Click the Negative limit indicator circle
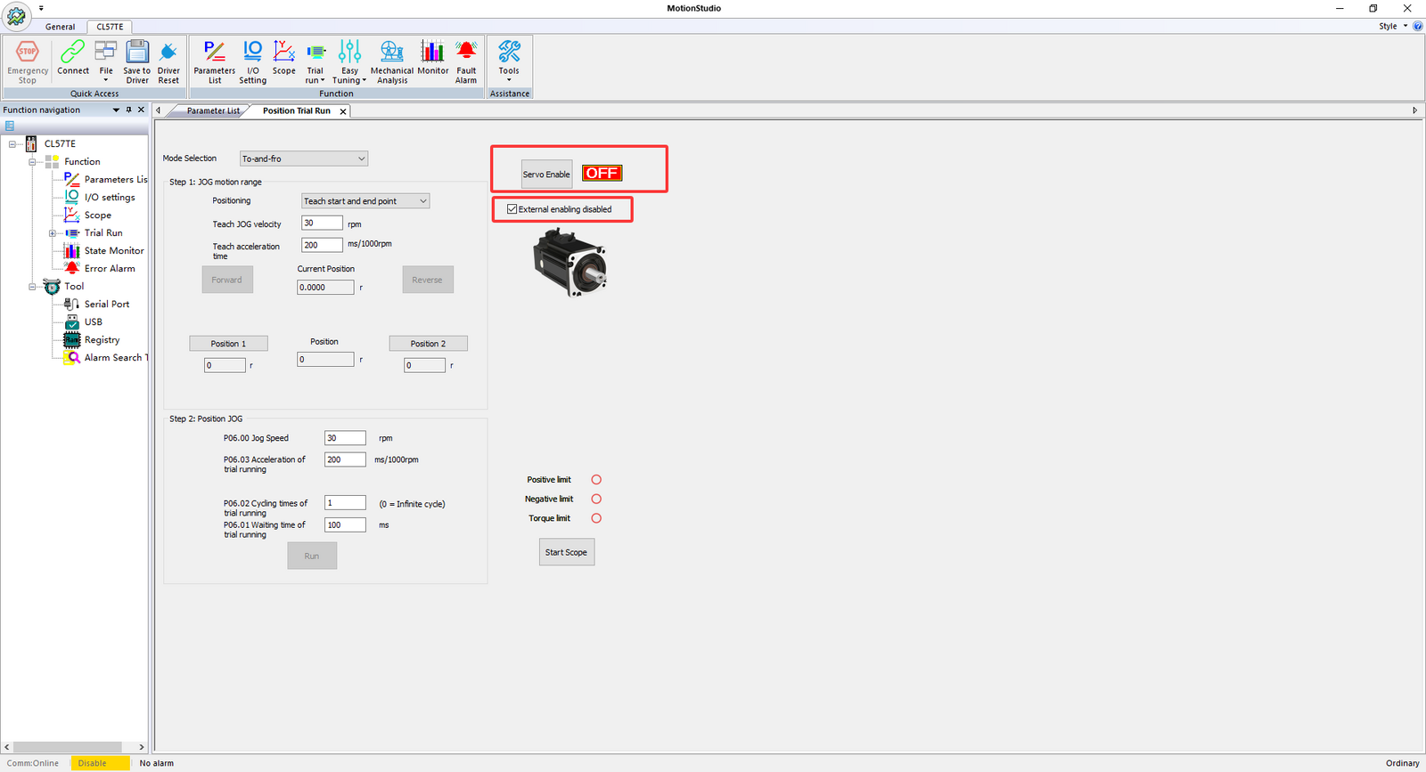This screenshot has height=772, width=1426. click(596, 499)
